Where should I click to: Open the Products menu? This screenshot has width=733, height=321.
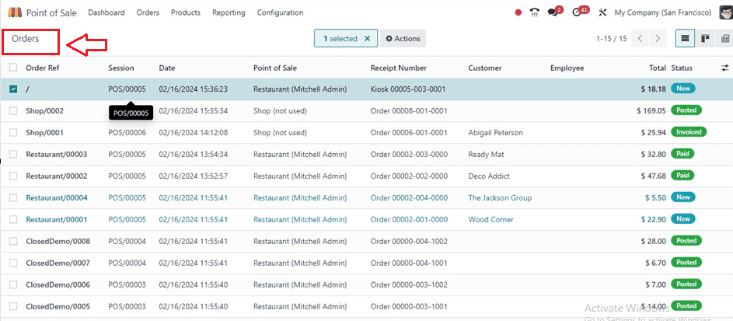coord(186,12)
